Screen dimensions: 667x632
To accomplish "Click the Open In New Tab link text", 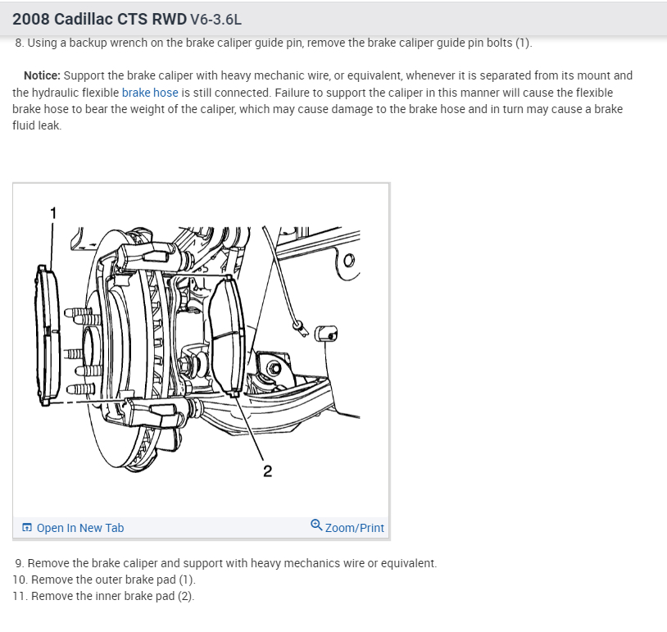I will click(80, 528).
